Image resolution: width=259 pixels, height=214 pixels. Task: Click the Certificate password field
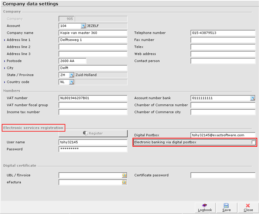[223, 175]
